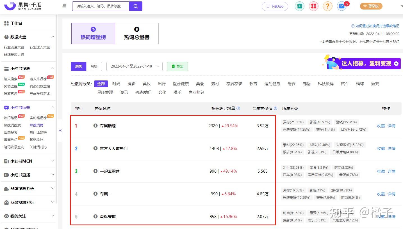This screenshot has height=229, width=403.
Task: Select the 月榜 toggle
Action: pos(94,66)
